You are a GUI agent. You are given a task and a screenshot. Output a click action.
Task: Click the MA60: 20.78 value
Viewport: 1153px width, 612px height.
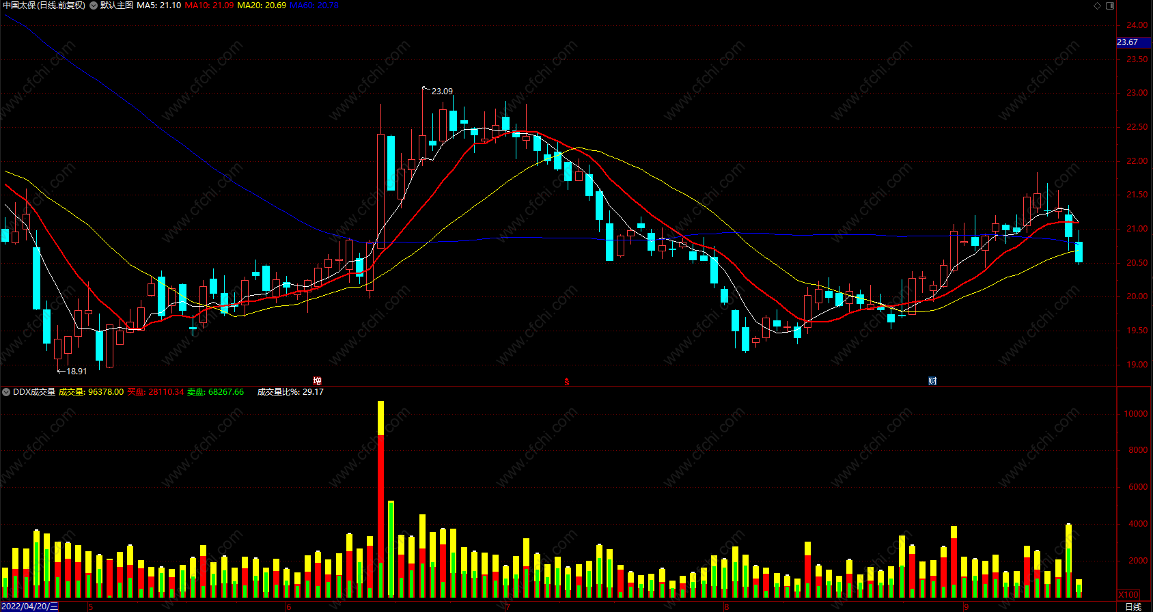(x=314, y=5)
